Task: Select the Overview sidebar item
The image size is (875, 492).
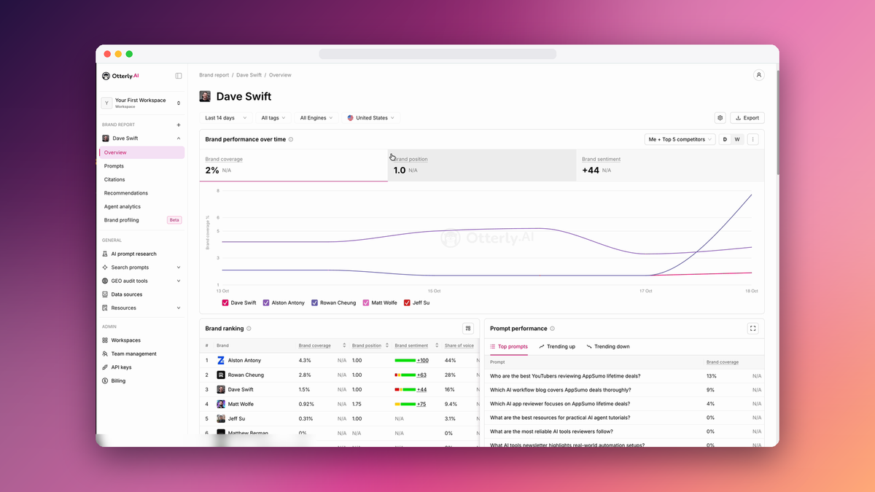Action: tap(141, 152)
